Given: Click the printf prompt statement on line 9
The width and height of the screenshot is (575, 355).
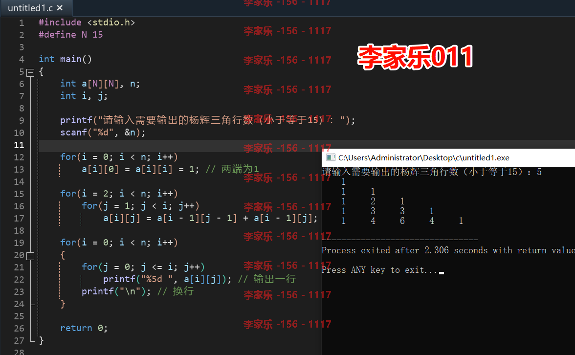Looking at the screenshot, I should point(207,120).
